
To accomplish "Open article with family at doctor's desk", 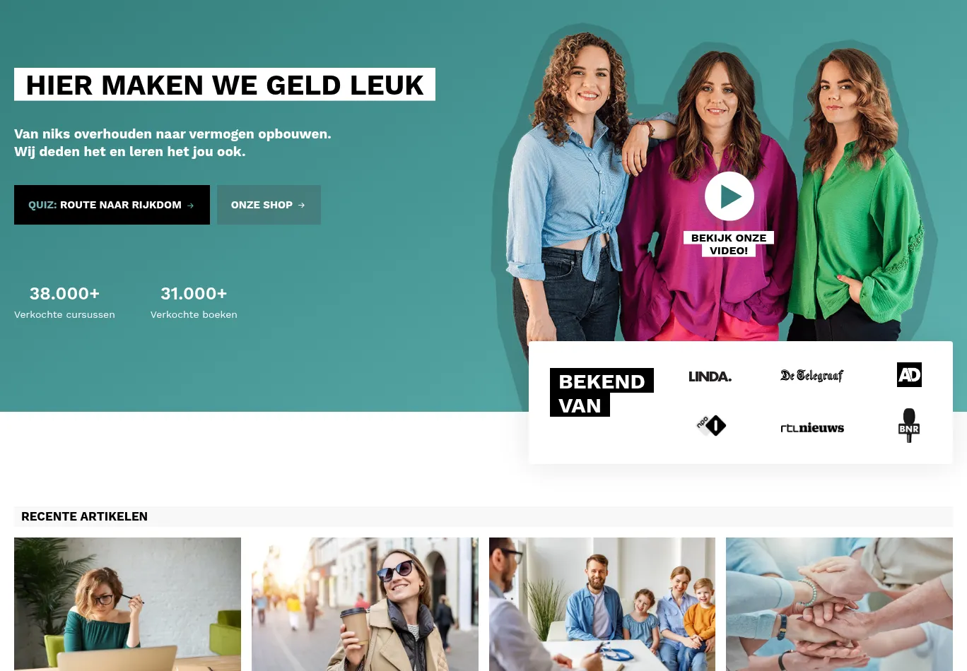I will click(602, 604).
